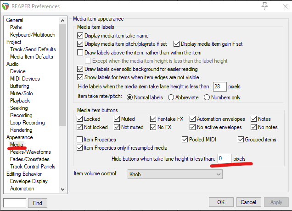
Task: Click the hide buttons height pixels field
Action: pos(225,159)
